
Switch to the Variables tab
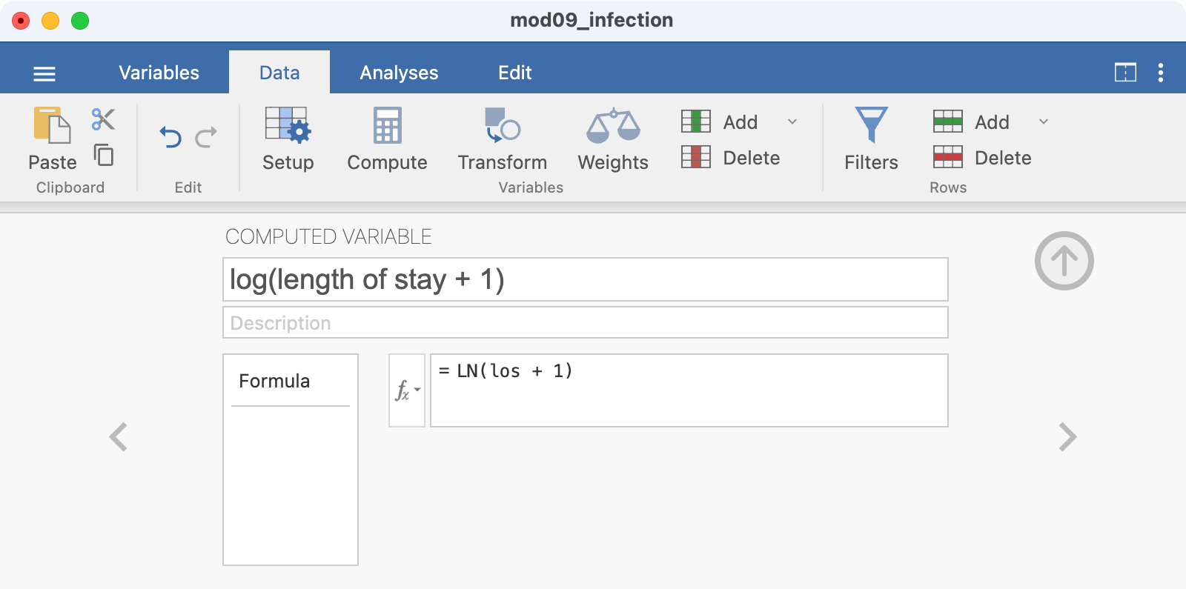pyautogui.click(x=159, y=73)
